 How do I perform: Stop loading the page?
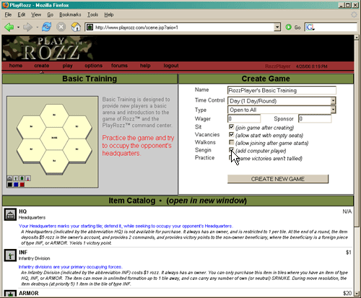tap(61, 27)
